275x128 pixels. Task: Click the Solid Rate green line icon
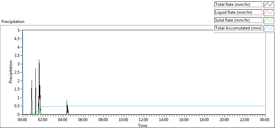click(268, 20)
